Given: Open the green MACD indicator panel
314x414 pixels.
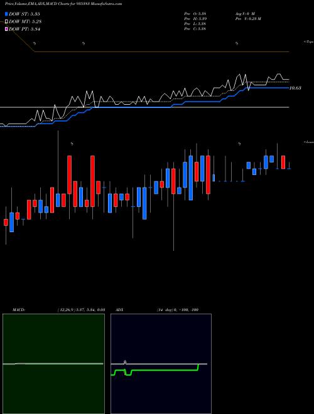Looking at the screenshot, I should [53, 364].
